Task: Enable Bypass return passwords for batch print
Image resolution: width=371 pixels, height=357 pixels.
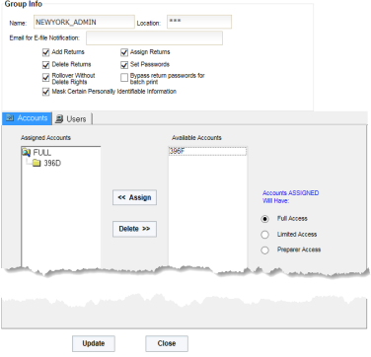Action: (124, 78)
